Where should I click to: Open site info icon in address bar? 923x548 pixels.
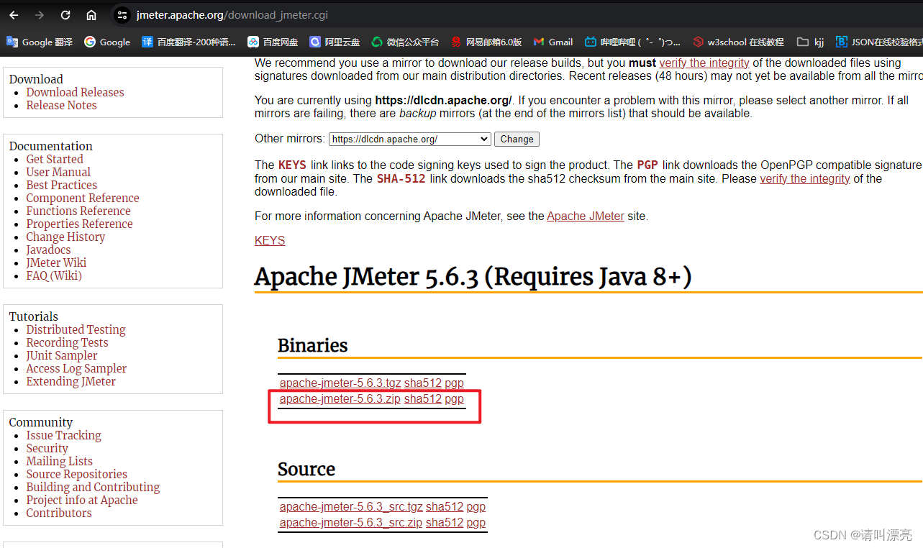122,15
